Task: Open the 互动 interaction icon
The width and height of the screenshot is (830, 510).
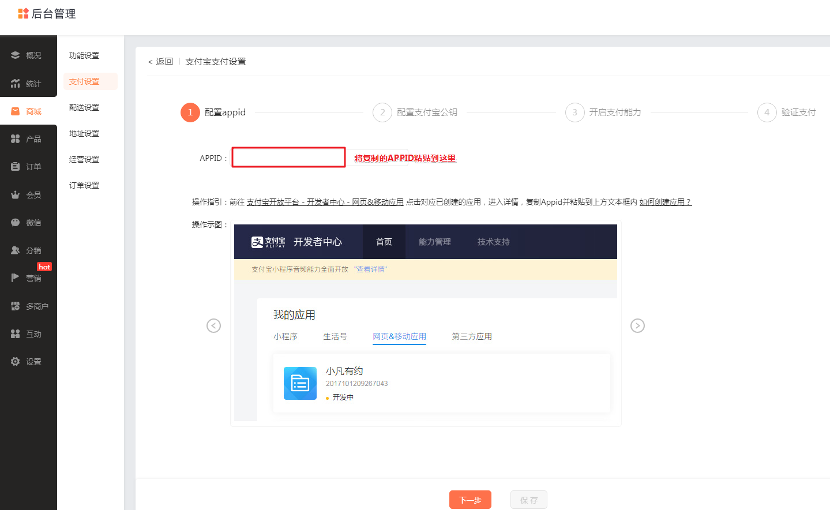Action: [x=16, y=334]
